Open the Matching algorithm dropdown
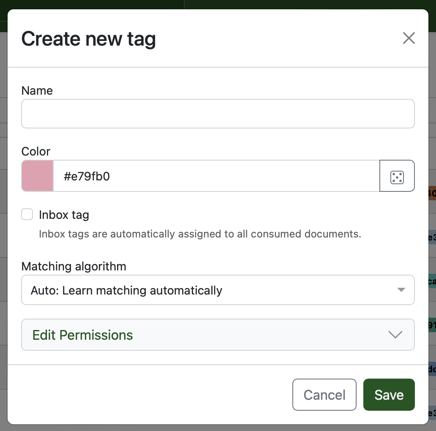Image resolution: width=436 pixels, height=431 pixels. [218, 290]
